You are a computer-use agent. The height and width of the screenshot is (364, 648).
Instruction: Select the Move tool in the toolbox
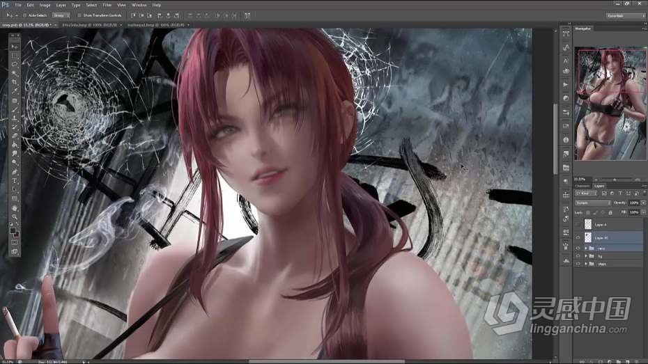(15, 47)
